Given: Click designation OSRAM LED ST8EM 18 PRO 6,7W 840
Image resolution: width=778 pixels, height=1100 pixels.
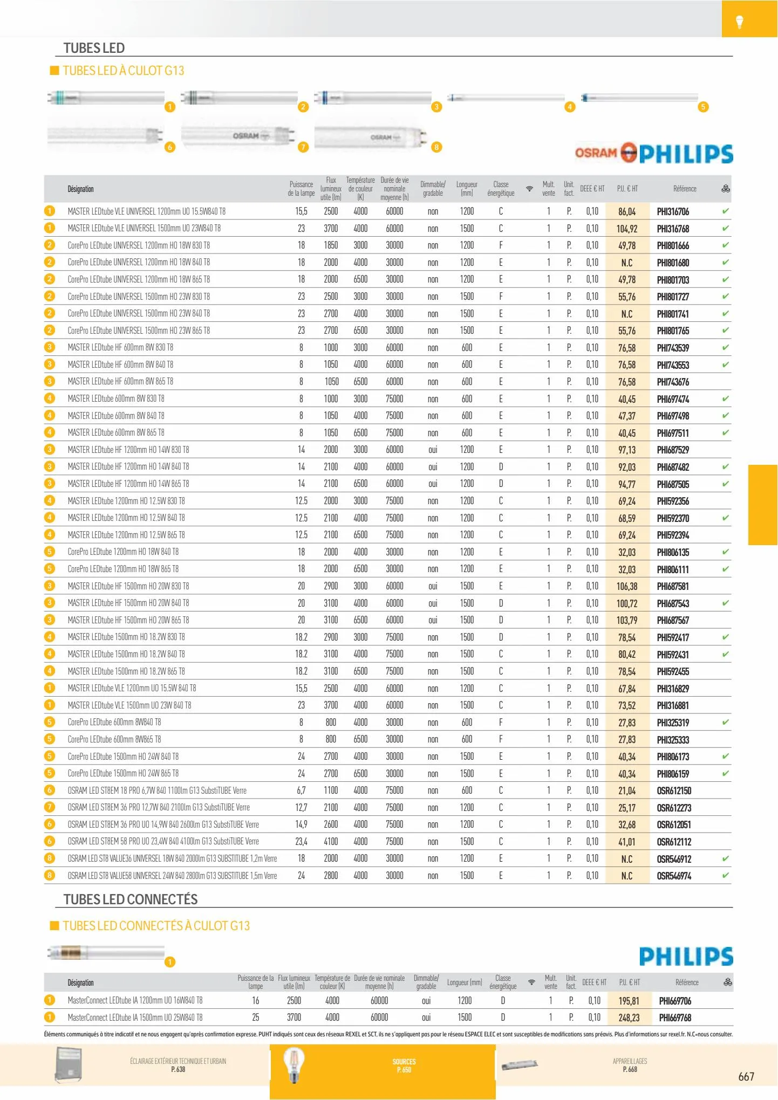Looking at the screenshot, I should [x=157, y=790].
